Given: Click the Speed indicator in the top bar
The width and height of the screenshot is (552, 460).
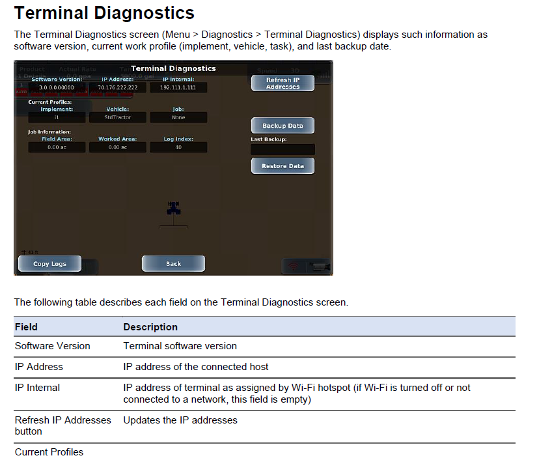Looking at the screenshot, I should 268,70.
